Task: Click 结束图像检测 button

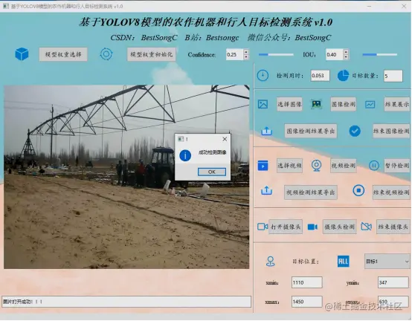Action: pos(391,131)
